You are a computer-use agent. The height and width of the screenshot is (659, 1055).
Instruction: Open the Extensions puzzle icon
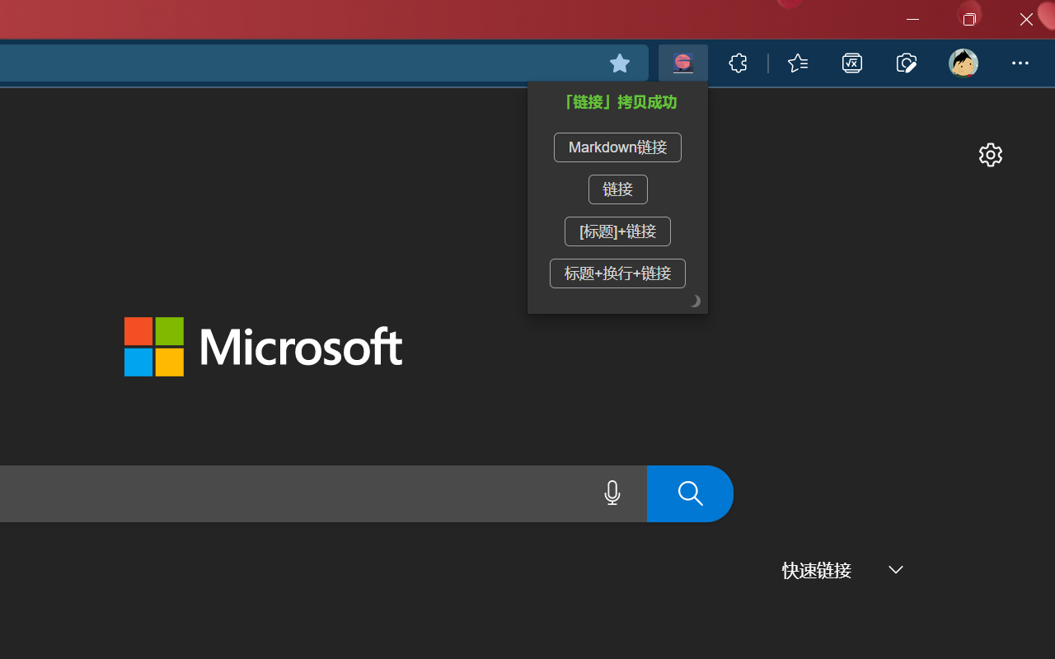tap(738, 63)
